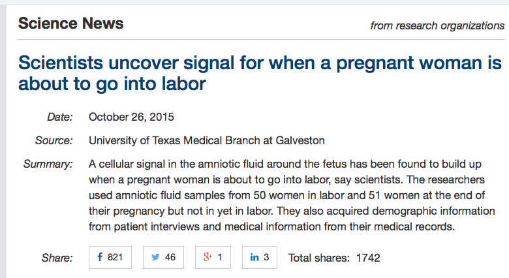Select the LinkedIn share count 3
Screen dimensions: 509x278
click(x=266, y=257)
